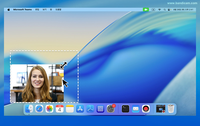The image size is (200, 126).
Task: Open the Photos app in dock
Action: (49, 109)
